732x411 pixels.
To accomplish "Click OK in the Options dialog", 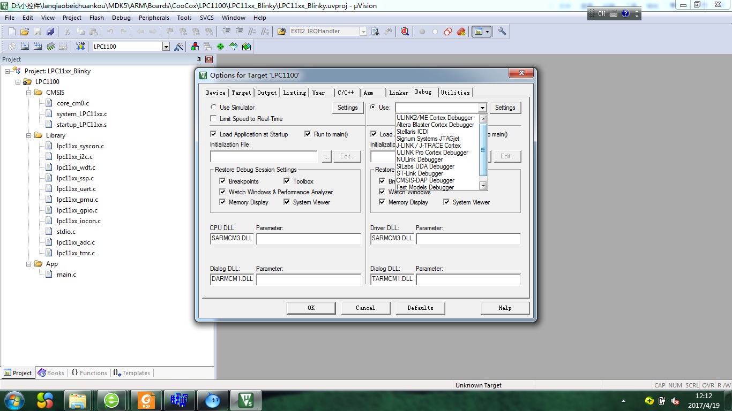I will click(x=311, y=308).
